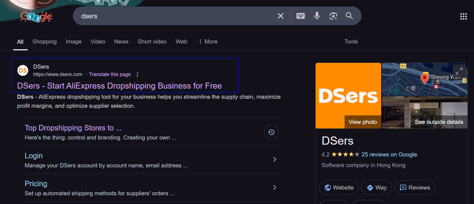Open DSers - Start AliExpress Dropshipping result title
Image resolution: width=474 pixels, height=204 pixels.
tap(119, 86)
